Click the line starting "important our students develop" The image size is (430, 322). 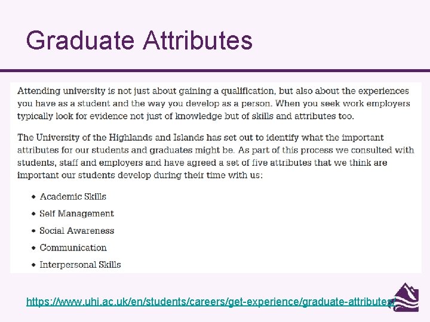point(140,175)
